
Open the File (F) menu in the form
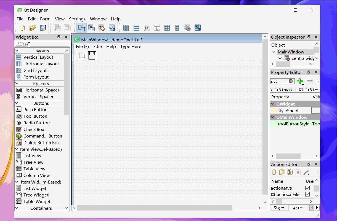(x=82, y=47)
